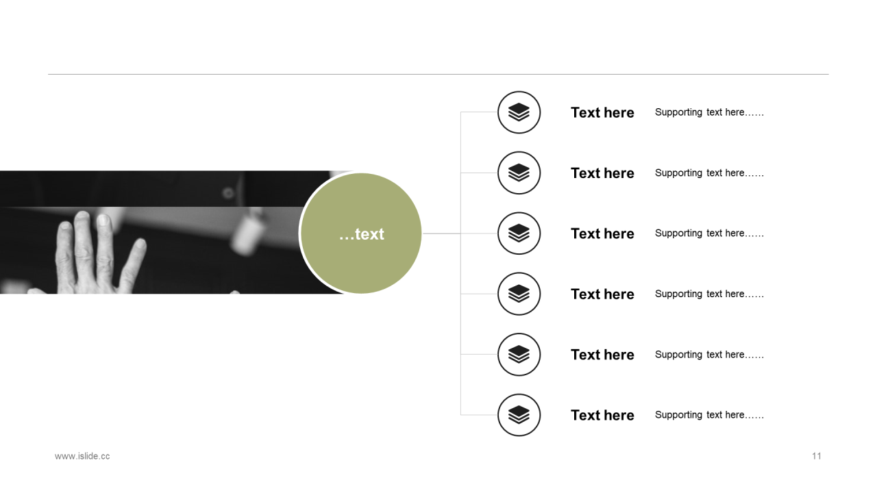Click the first layers icon at top

pyautogui.click(x=519, y=112)
